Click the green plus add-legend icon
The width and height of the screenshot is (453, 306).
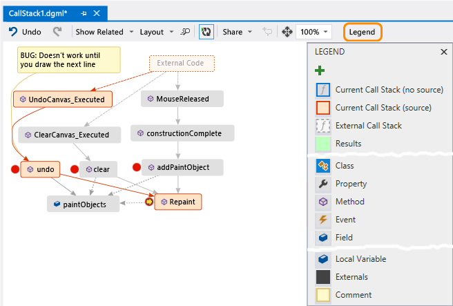coord(320,70)
